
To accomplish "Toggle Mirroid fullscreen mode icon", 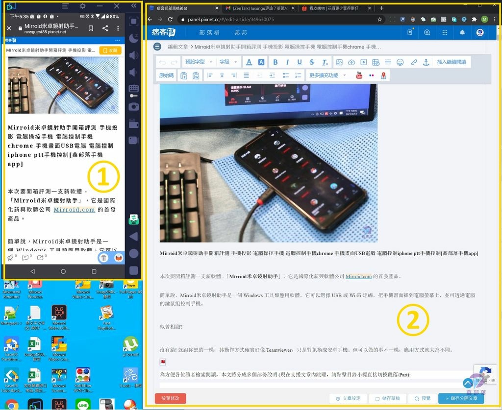I will tap(134, 22).
